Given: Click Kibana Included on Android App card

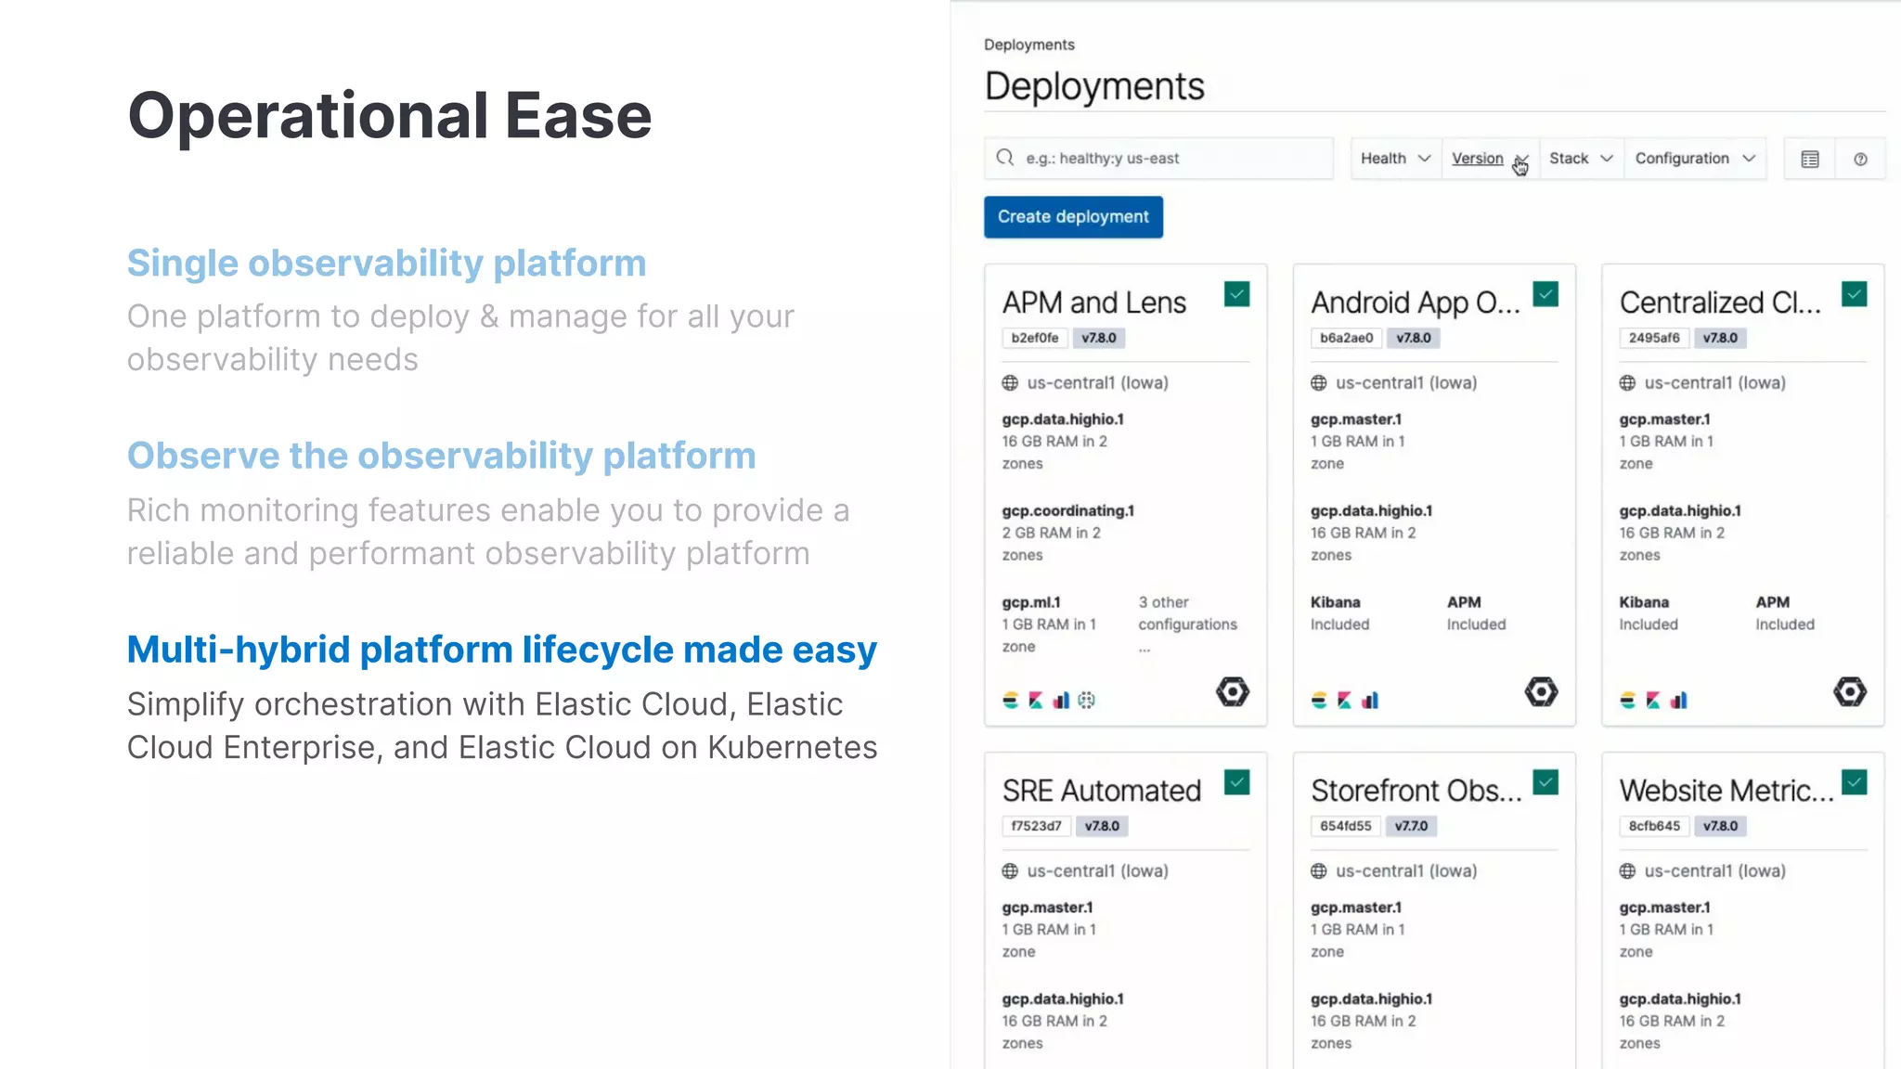Looking at the screenshot, I should point(1339,613).
